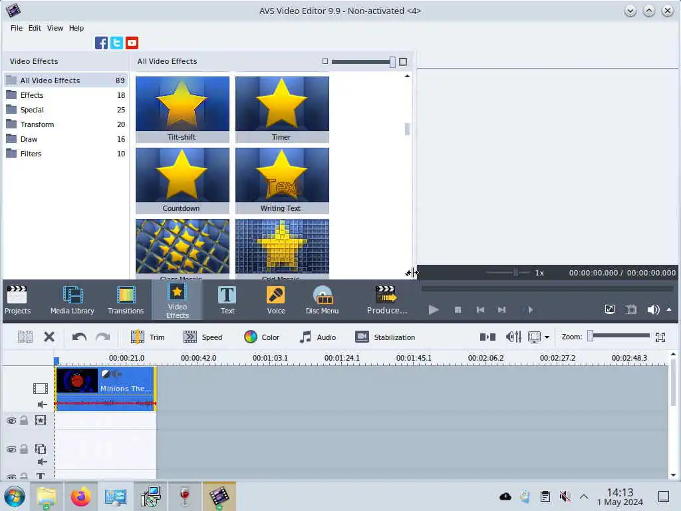
Task: Open the Color correction tool
Action: coord(262,337)
